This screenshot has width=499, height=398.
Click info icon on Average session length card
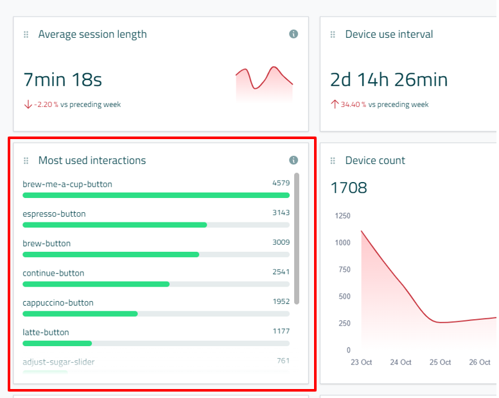[x=293, y=34]
